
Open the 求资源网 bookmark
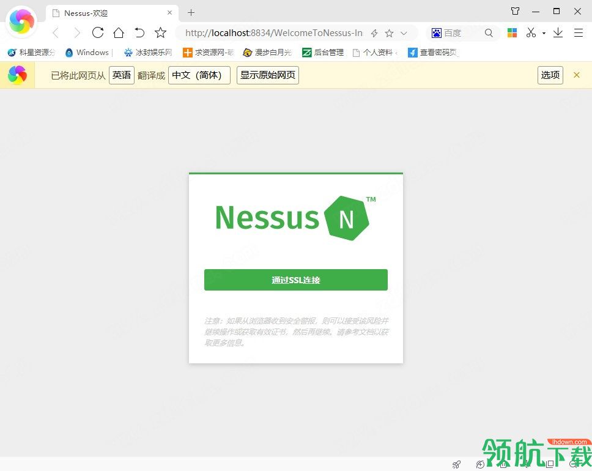point(209,53)
